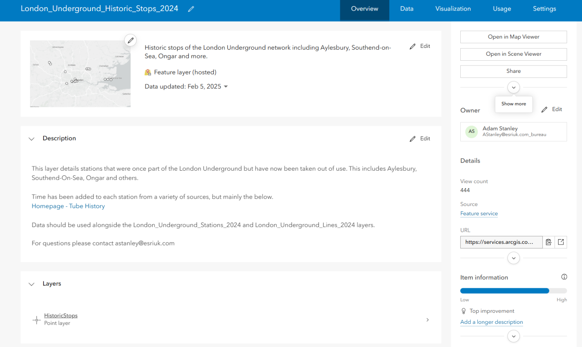Click the Adam Stanley owner name
Viewport: 582px width, 347px height.
(500, 129)
